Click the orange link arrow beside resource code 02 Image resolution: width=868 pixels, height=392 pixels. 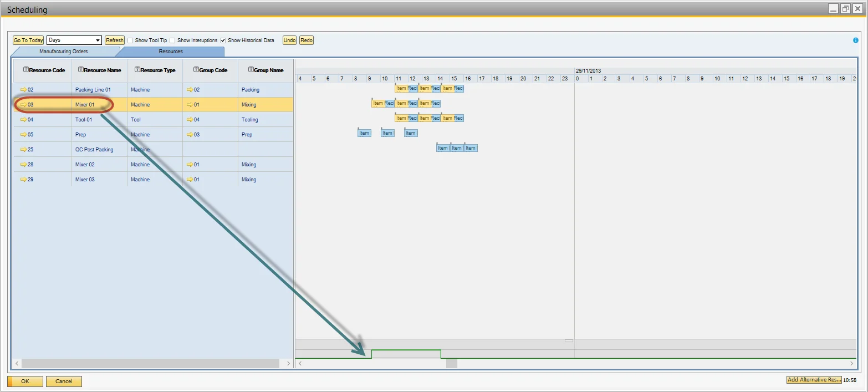pos(23,89)
